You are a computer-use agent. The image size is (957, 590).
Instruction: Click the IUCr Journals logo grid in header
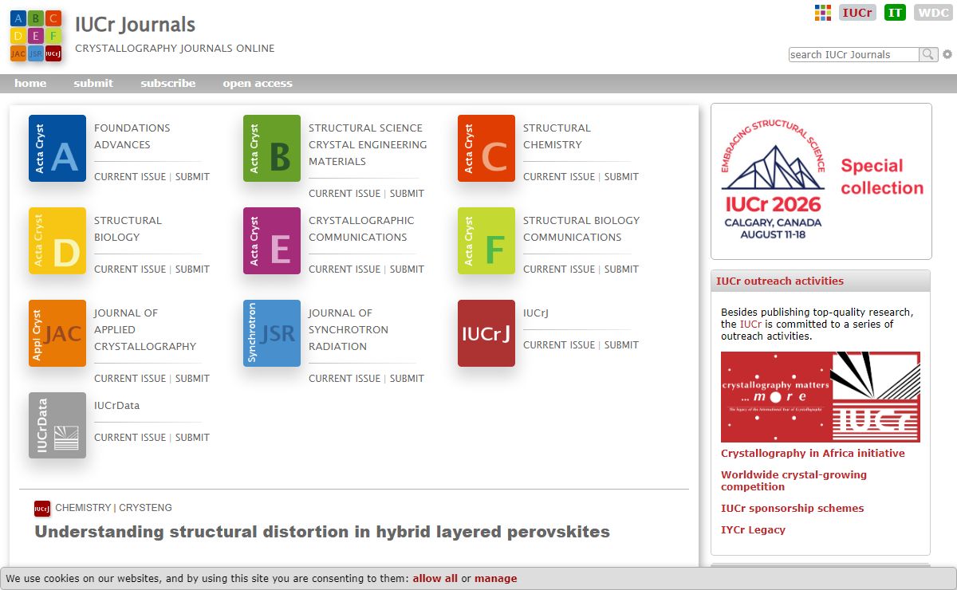[x=36, y=36]
